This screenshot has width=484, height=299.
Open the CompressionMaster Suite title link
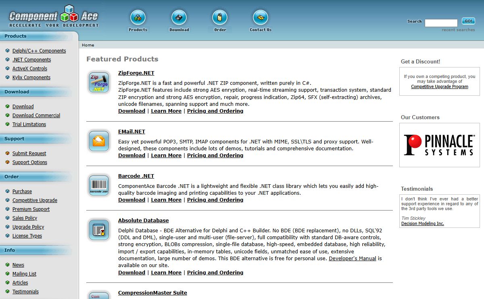152,293
